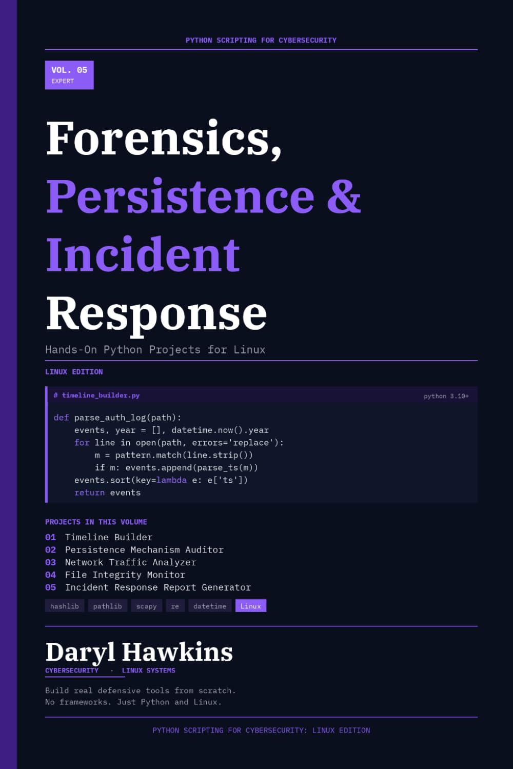Image resolution: width=513 pixels, height=769 pixels.
Task: Click the 'datetime' tag
Action: click(x=210, y=606)
